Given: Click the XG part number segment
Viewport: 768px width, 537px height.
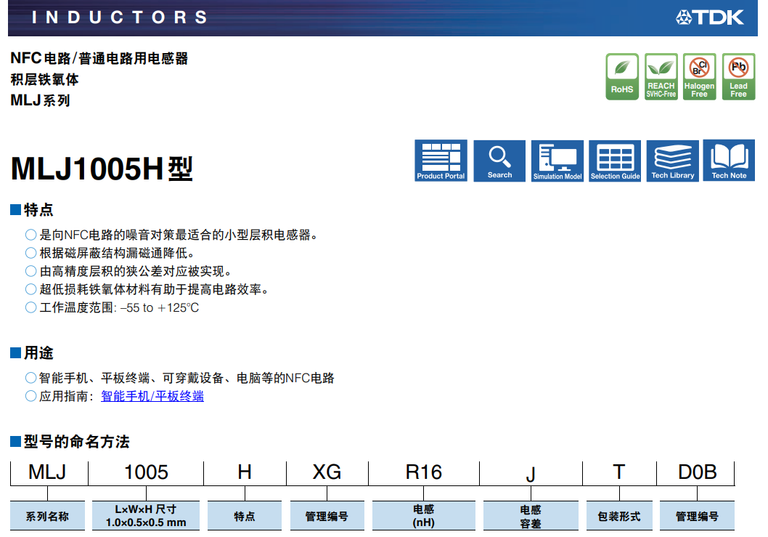Looking at the screenshot, I should coord(327,472).
